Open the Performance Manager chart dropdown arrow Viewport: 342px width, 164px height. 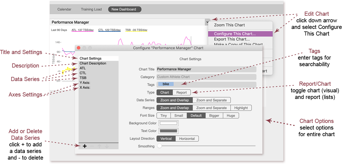[207, 22]
